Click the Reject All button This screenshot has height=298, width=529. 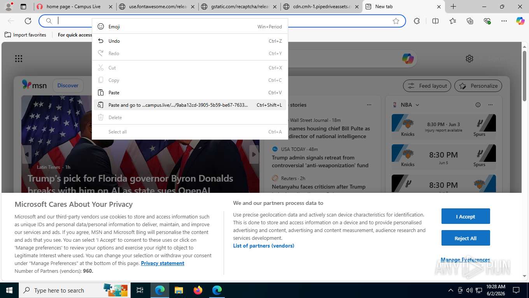coord(465,238)
